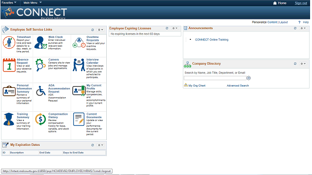The width and height of the screenshot is (312, 175).
Task: Open Overtime Requests text link
Action: click(x=93, y=38)
